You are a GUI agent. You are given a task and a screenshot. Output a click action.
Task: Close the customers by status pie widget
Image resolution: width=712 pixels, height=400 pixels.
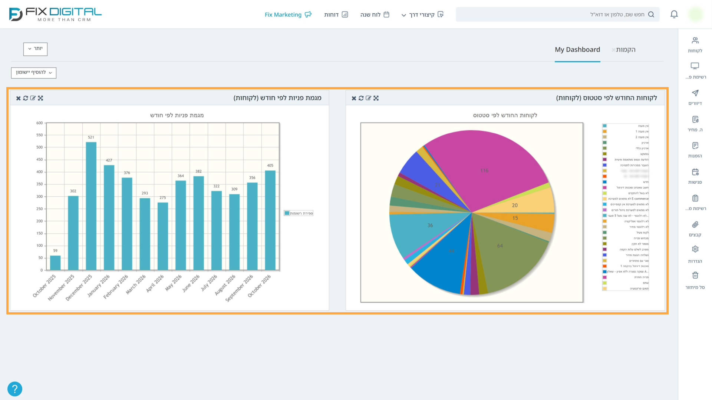pos(354,98)
